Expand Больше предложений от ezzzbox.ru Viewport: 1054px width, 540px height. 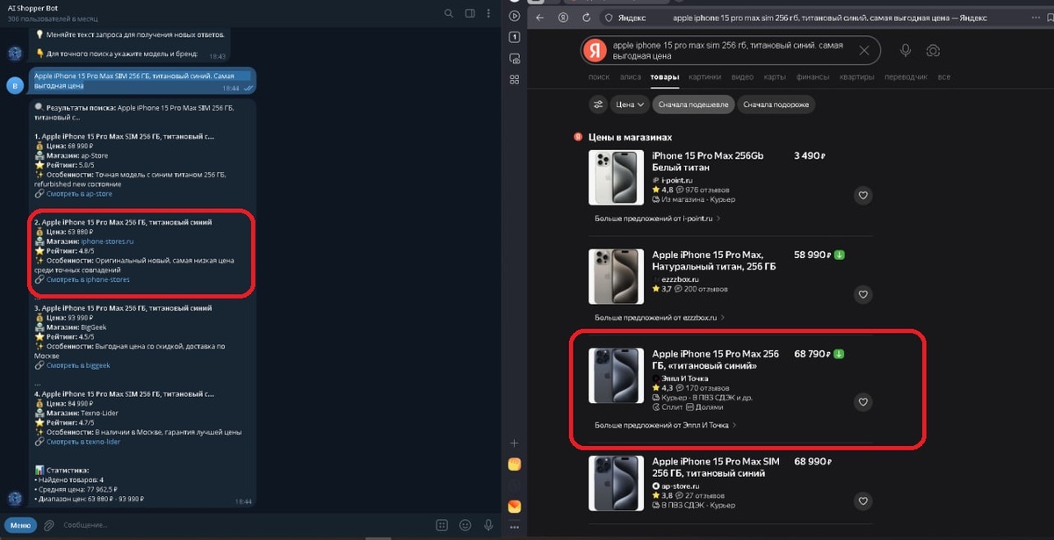(660, 317)
